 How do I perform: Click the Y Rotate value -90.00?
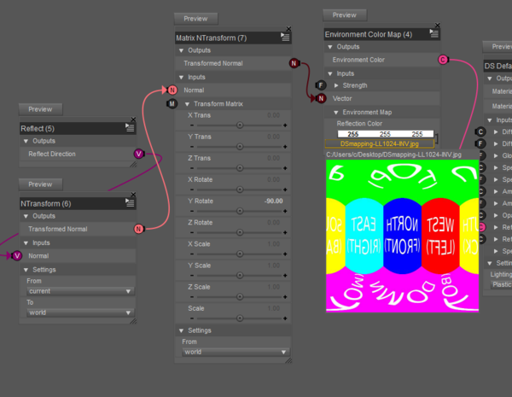coord(274,201)
